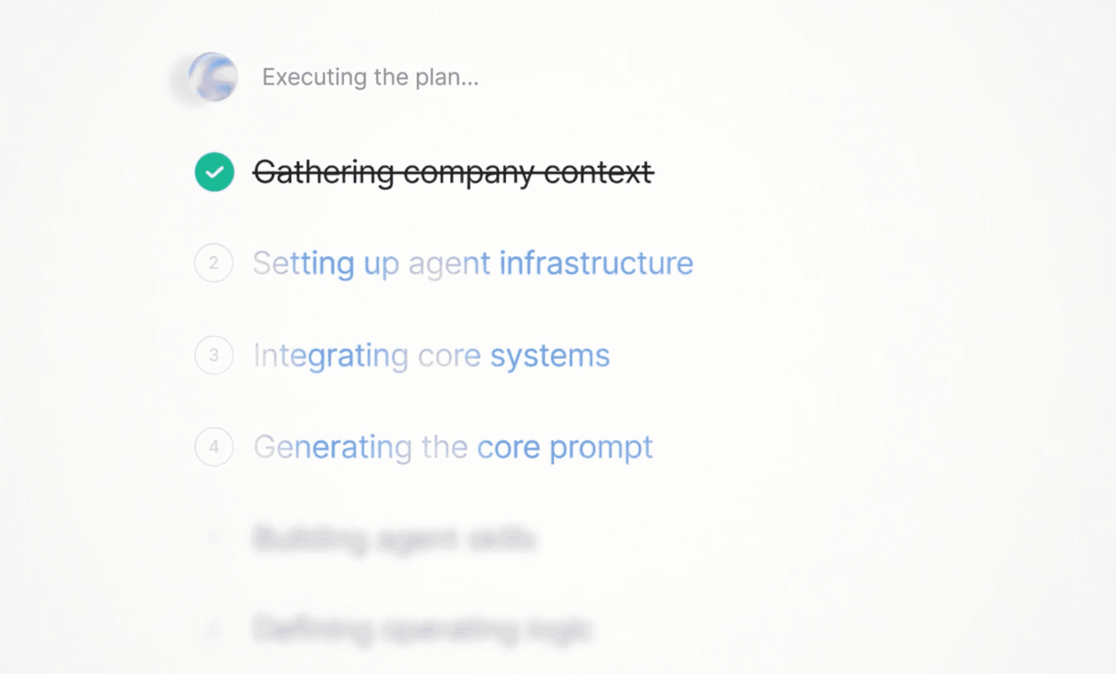Click the word "agent" in step 2
This screenshot has width=1116, height=674.
[x=449, y=265]
